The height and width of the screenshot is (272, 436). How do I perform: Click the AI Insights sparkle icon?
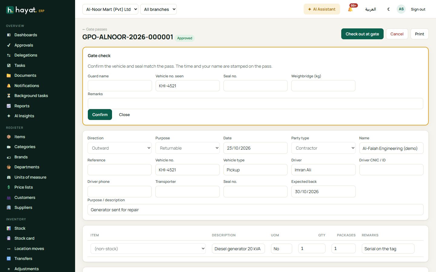pos(9,116)
